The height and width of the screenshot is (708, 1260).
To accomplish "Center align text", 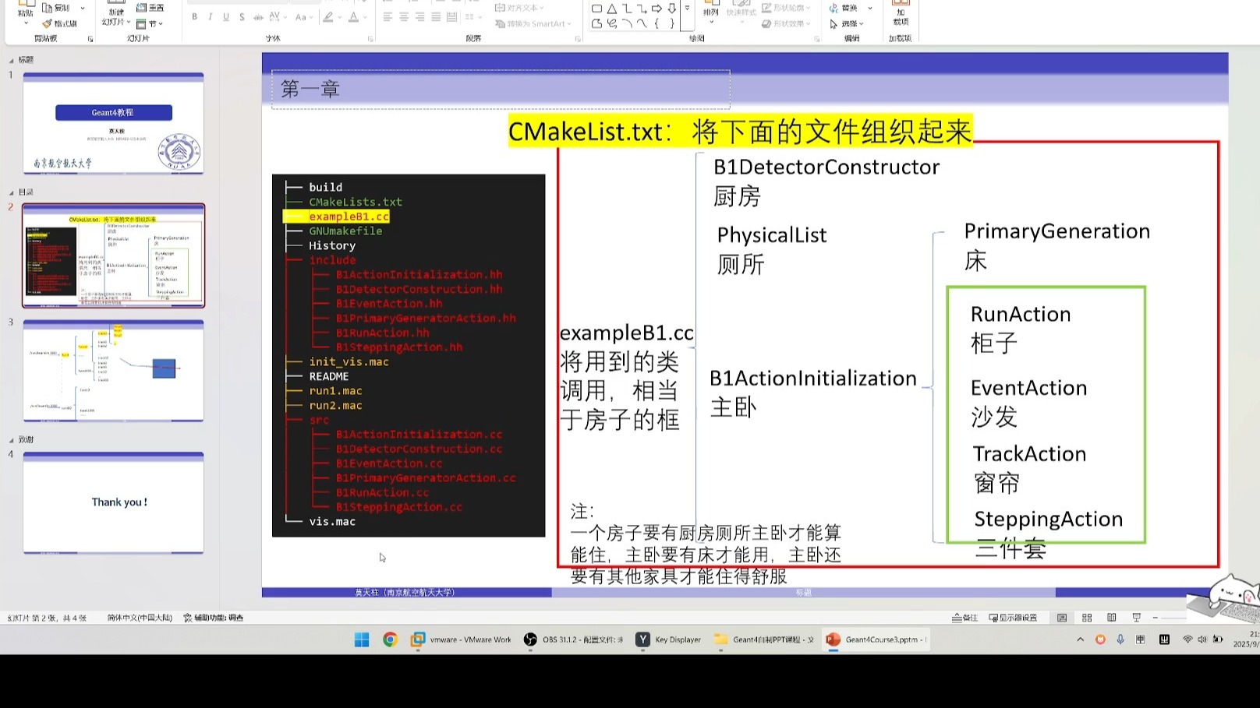I will [x=404, y=16].
